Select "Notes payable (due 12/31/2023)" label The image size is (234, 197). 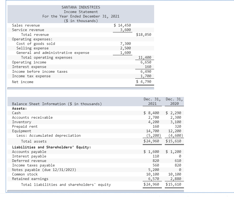tap(44, 170)
